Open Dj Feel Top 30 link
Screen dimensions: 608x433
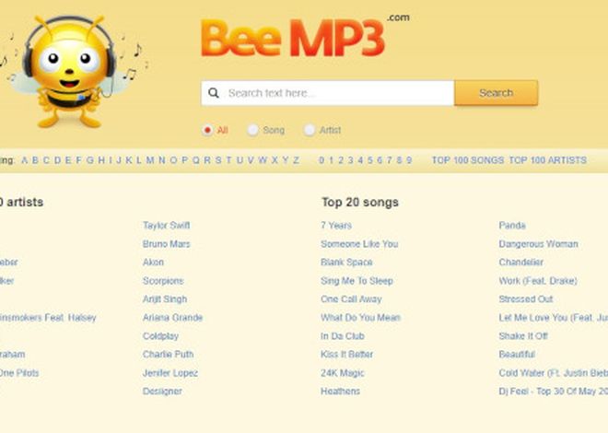[x=554, y=392]
